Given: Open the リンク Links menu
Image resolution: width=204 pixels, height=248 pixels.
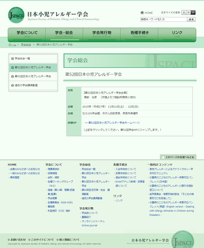Looking at the screenshot, I should tap(177, 34).
